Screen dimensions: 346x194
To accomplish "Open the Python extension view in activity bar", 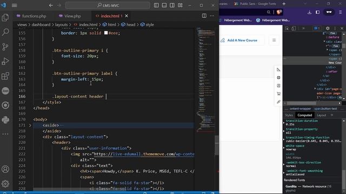I will 5,120.
